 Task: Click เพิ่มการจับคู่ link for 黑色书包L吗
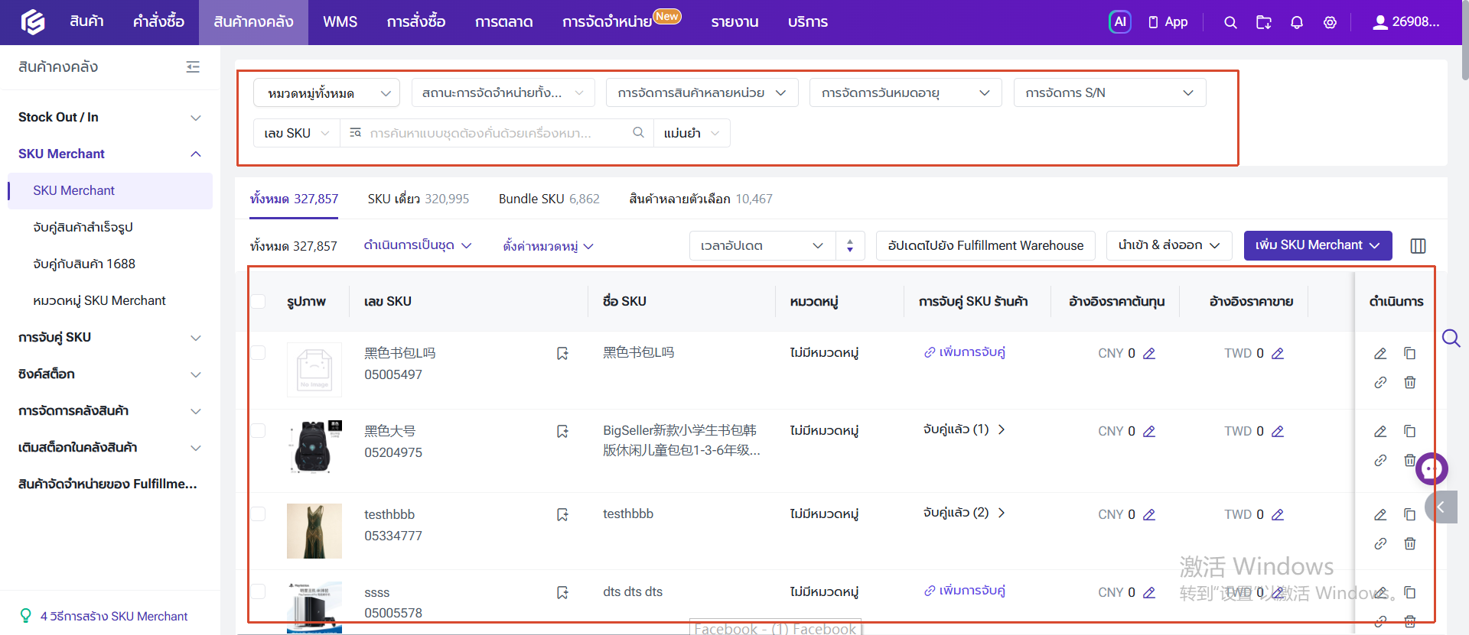(x=964, y=352)
